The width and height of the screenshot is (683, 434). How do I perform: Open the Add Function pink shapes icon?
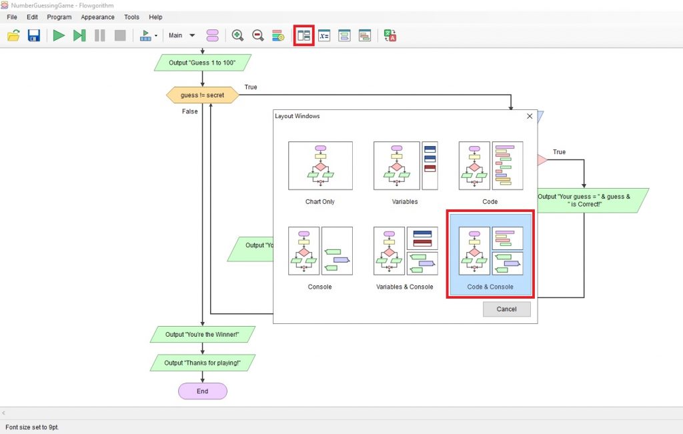212,35
